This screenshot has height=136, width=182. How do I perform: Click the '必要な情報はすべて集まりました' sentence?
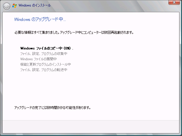click(x=37, y=33)
